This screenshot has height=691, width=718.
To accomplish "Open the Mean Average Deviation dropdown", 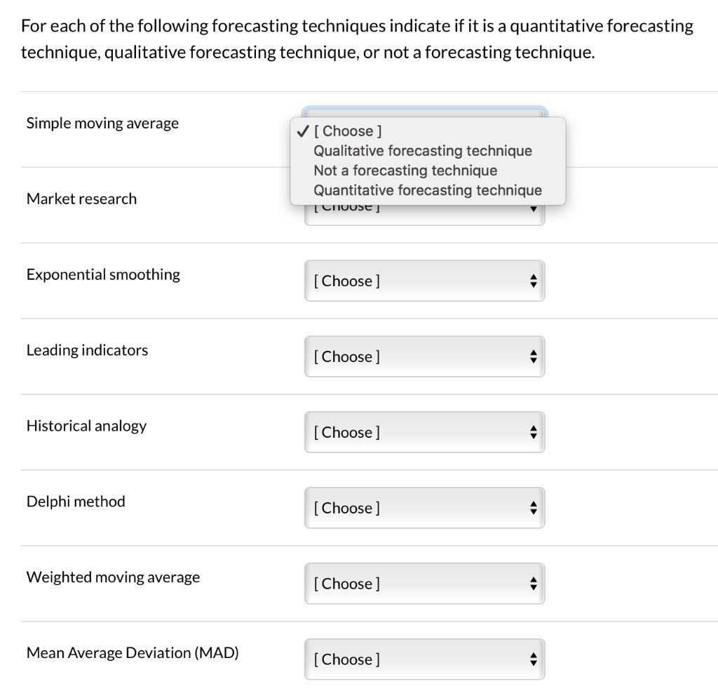I will pyautogui.click(x=424, y=659).
